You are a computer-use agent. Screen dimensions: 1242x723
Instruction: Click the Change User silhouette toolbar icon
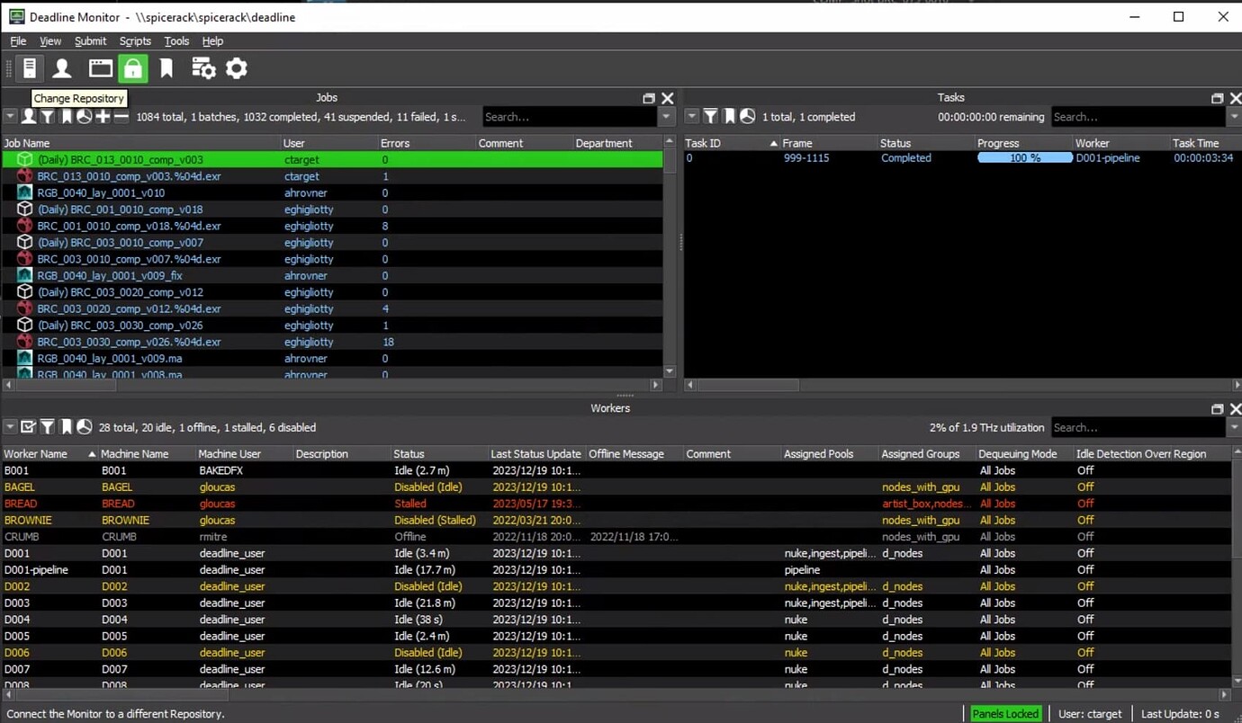62,68
